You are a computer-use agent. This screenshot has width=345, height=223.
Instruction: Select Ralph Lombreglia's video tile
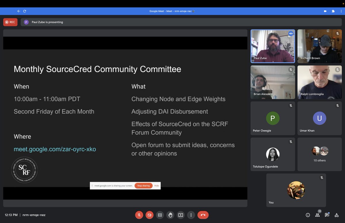319,82
